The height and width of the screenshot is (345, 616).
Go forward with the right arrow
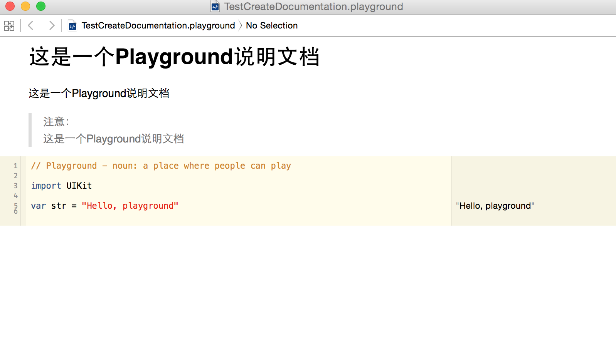(52, 25)
